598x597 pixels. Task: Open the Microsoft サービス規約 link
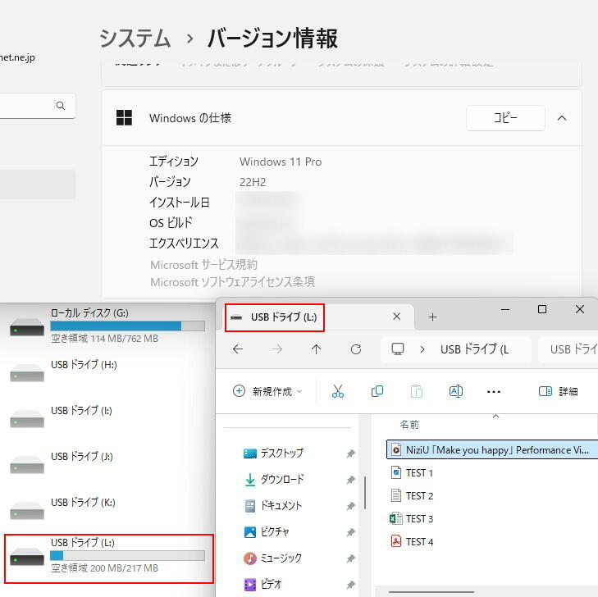tap(203, 265)
